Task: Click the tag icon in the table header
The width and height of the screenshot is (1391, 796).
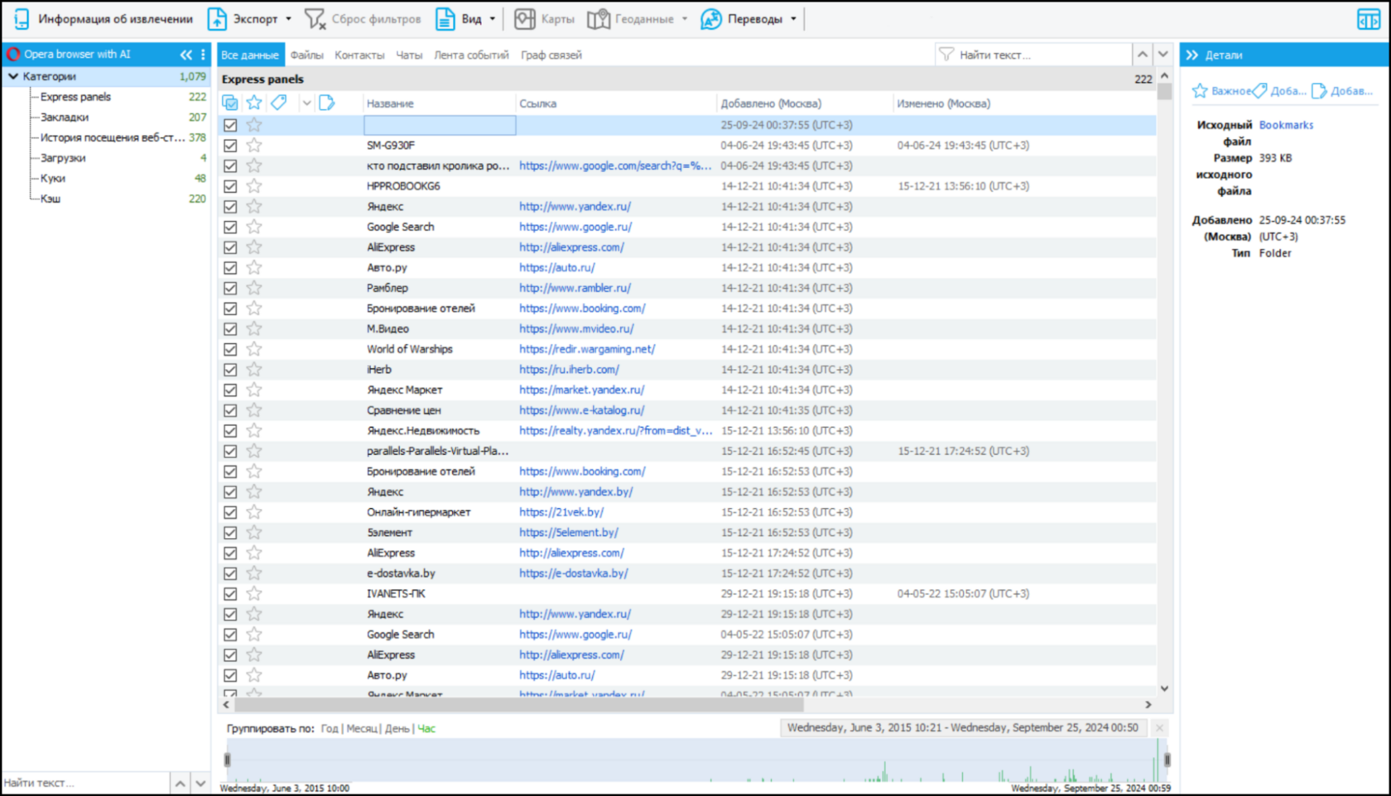Action: (279, 103)
